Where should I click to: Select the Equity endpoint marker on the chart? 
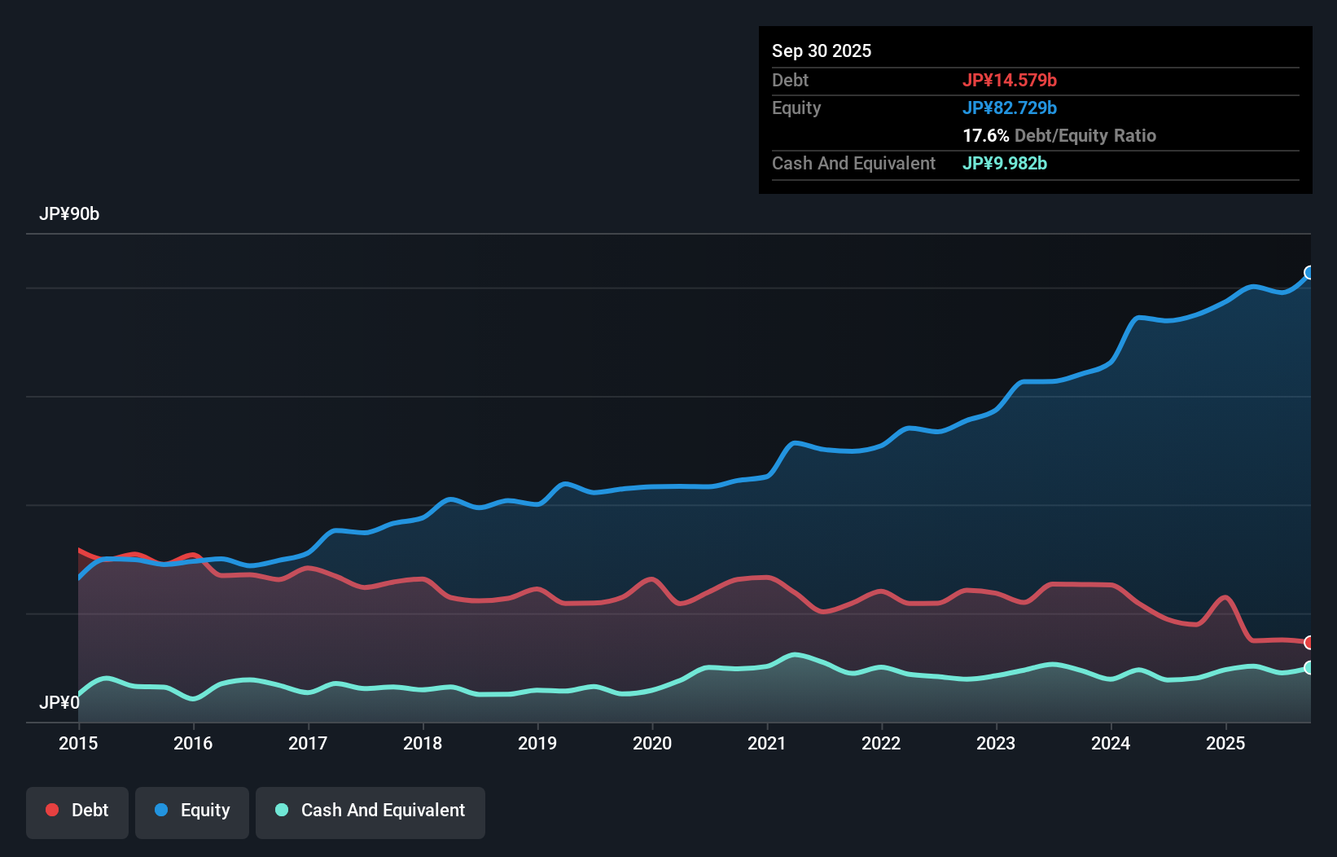tap(1309, 272)
